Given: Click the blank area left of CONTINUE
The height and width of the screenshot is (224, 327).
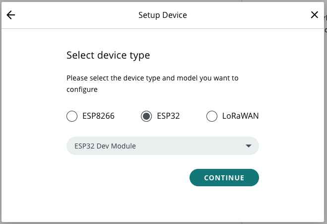Looking at the screenshot, I should click(x=124, y=177).
